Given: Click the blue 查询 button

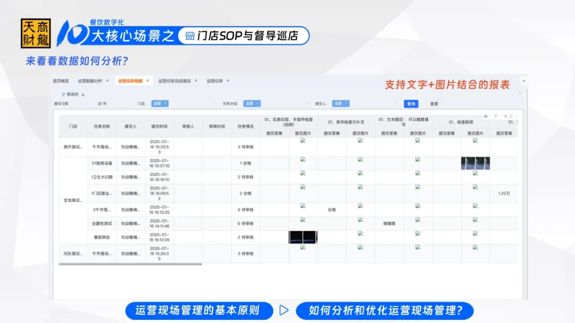Looking at the screenshot, I should (x=410, y=104).
